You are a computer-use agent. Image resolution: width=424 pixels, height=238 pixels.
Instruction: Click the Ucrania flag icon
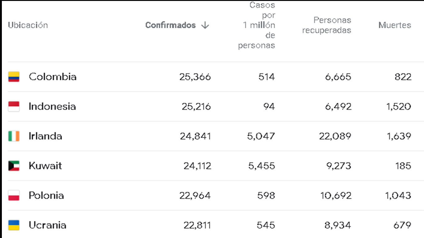pyautogui.click(x=14, y=225)
